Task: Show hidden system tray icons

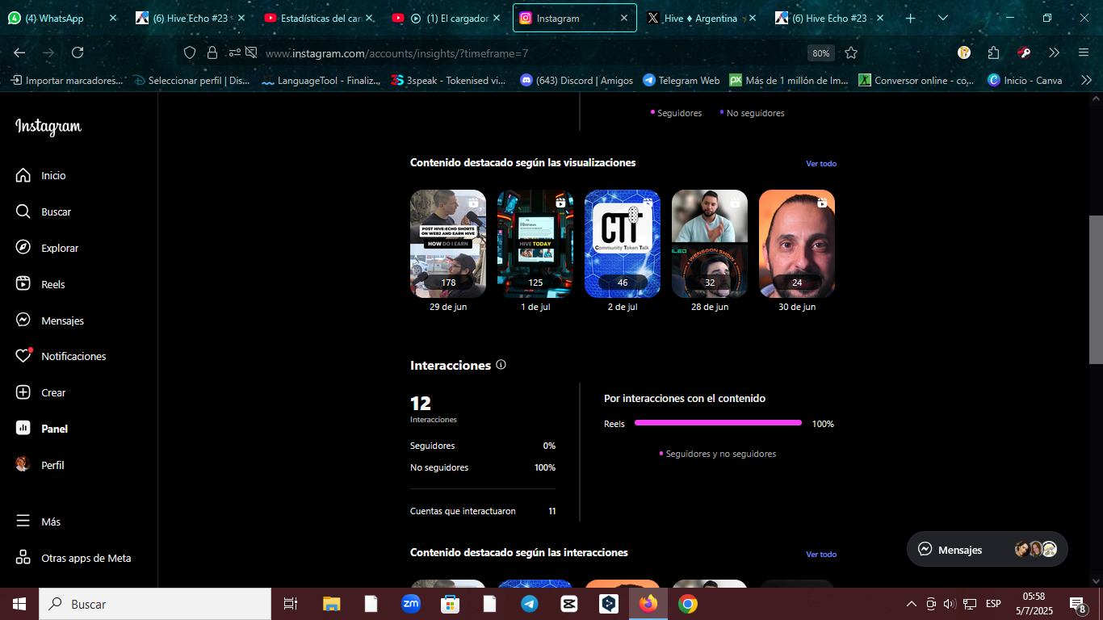Action: 912,604
